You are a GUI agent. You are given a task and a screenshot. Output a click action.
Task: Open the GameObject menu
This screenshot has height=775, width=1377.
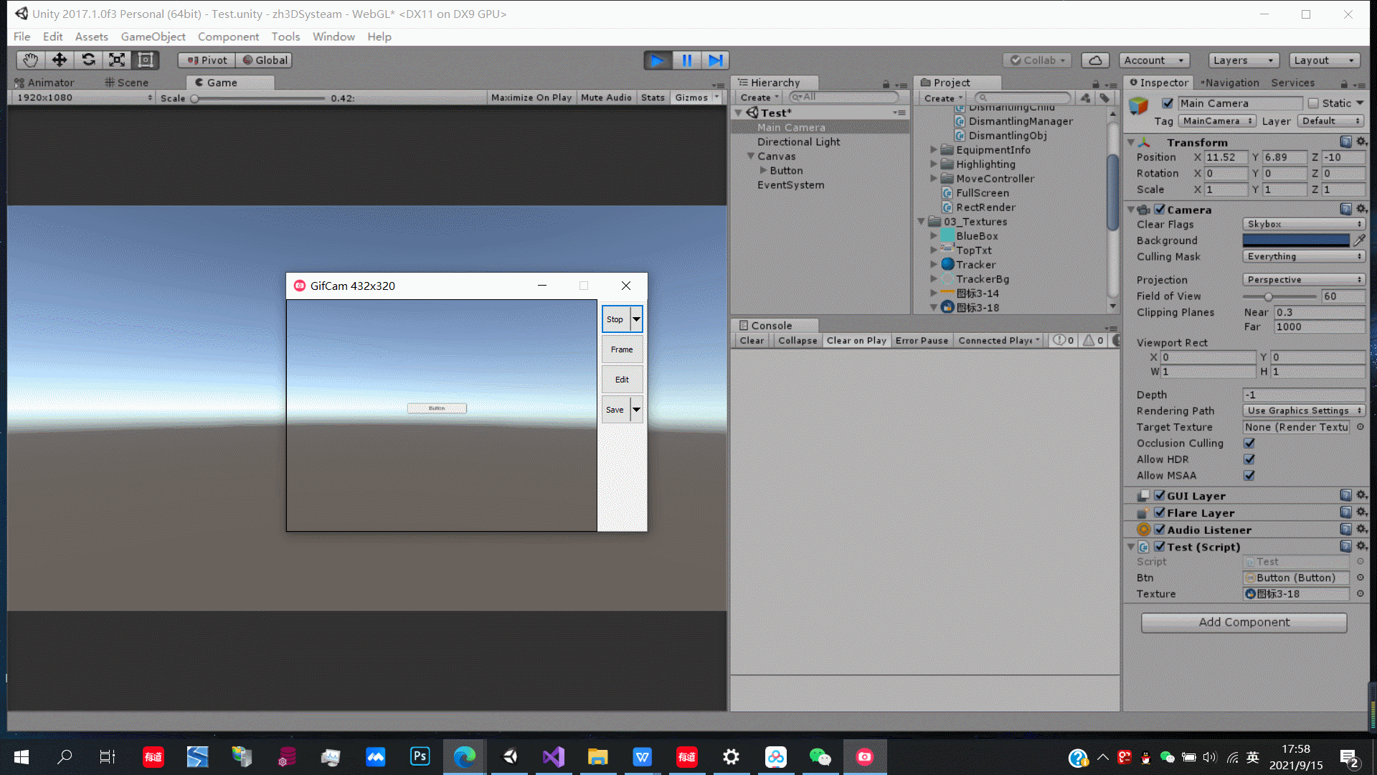(x=153, y=37)
